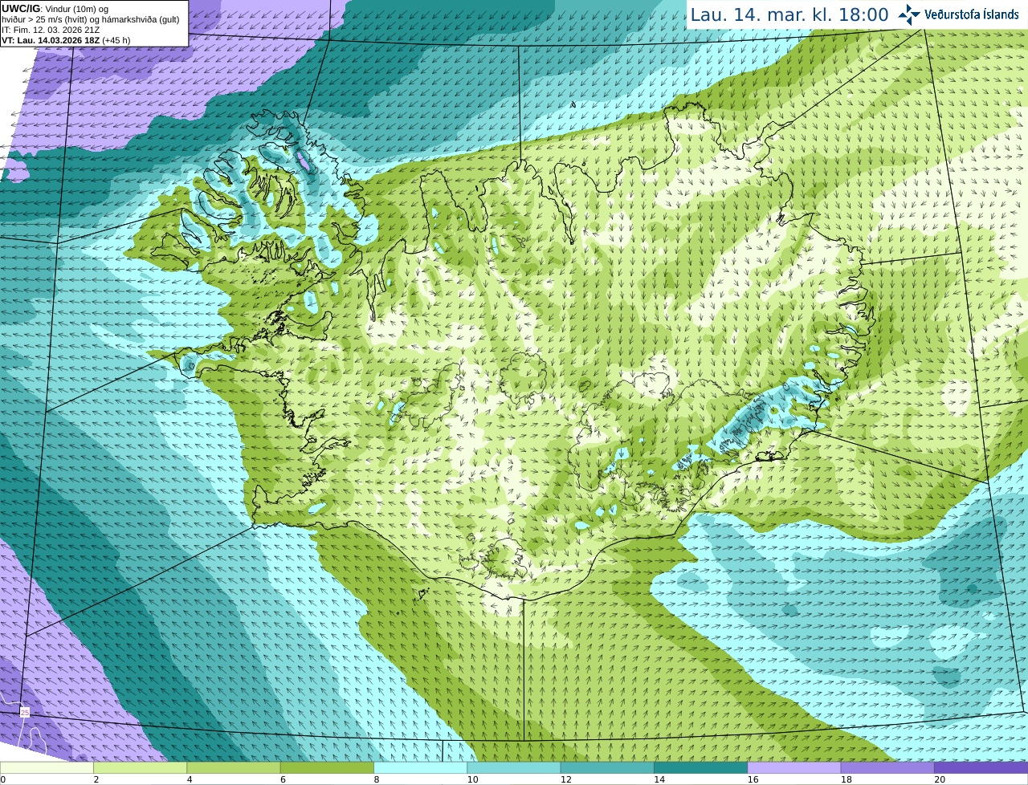Click the "IT: Fim. 12. 03. 2026 21Z" line
The image size is (1028, 785).
(x=51, y=30)
